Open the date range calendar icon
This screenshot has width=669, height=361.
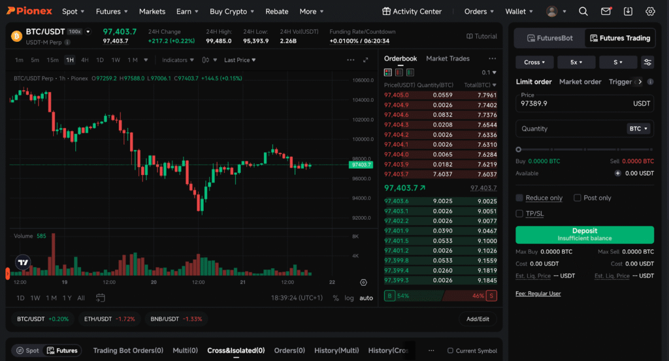(100, 298)
